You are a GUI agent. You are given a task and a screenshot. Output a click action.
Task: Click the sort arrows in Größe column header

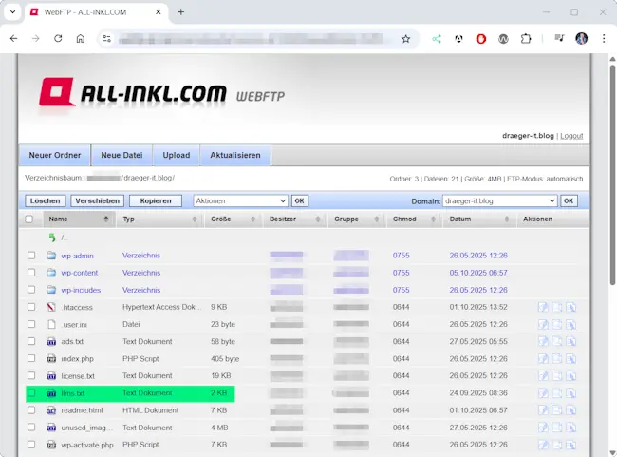tap(253, 219)
